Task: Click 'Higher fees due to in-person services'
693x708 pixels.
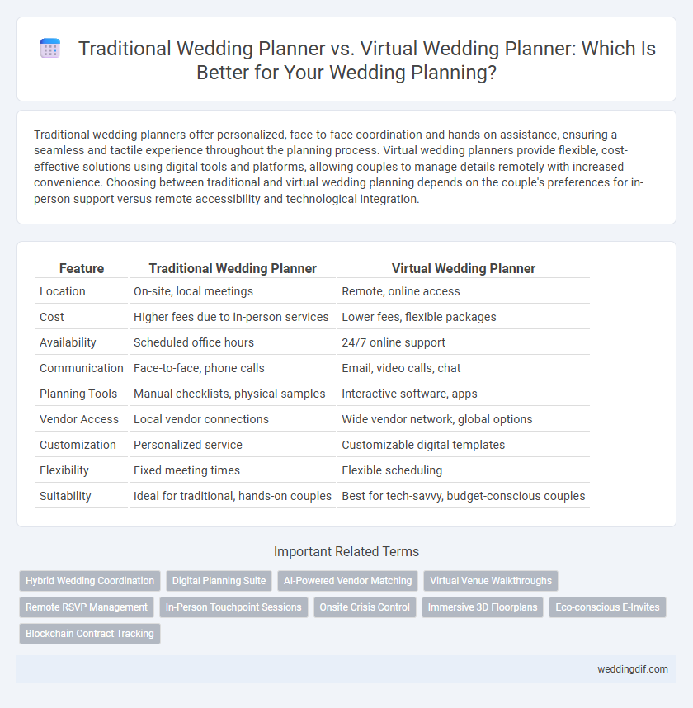Action: tap(231, 317)
